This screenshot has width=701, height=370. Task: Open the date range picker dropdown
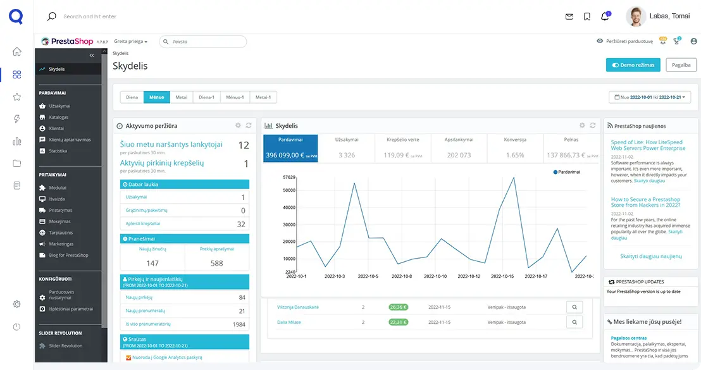[x=650, y=97]
